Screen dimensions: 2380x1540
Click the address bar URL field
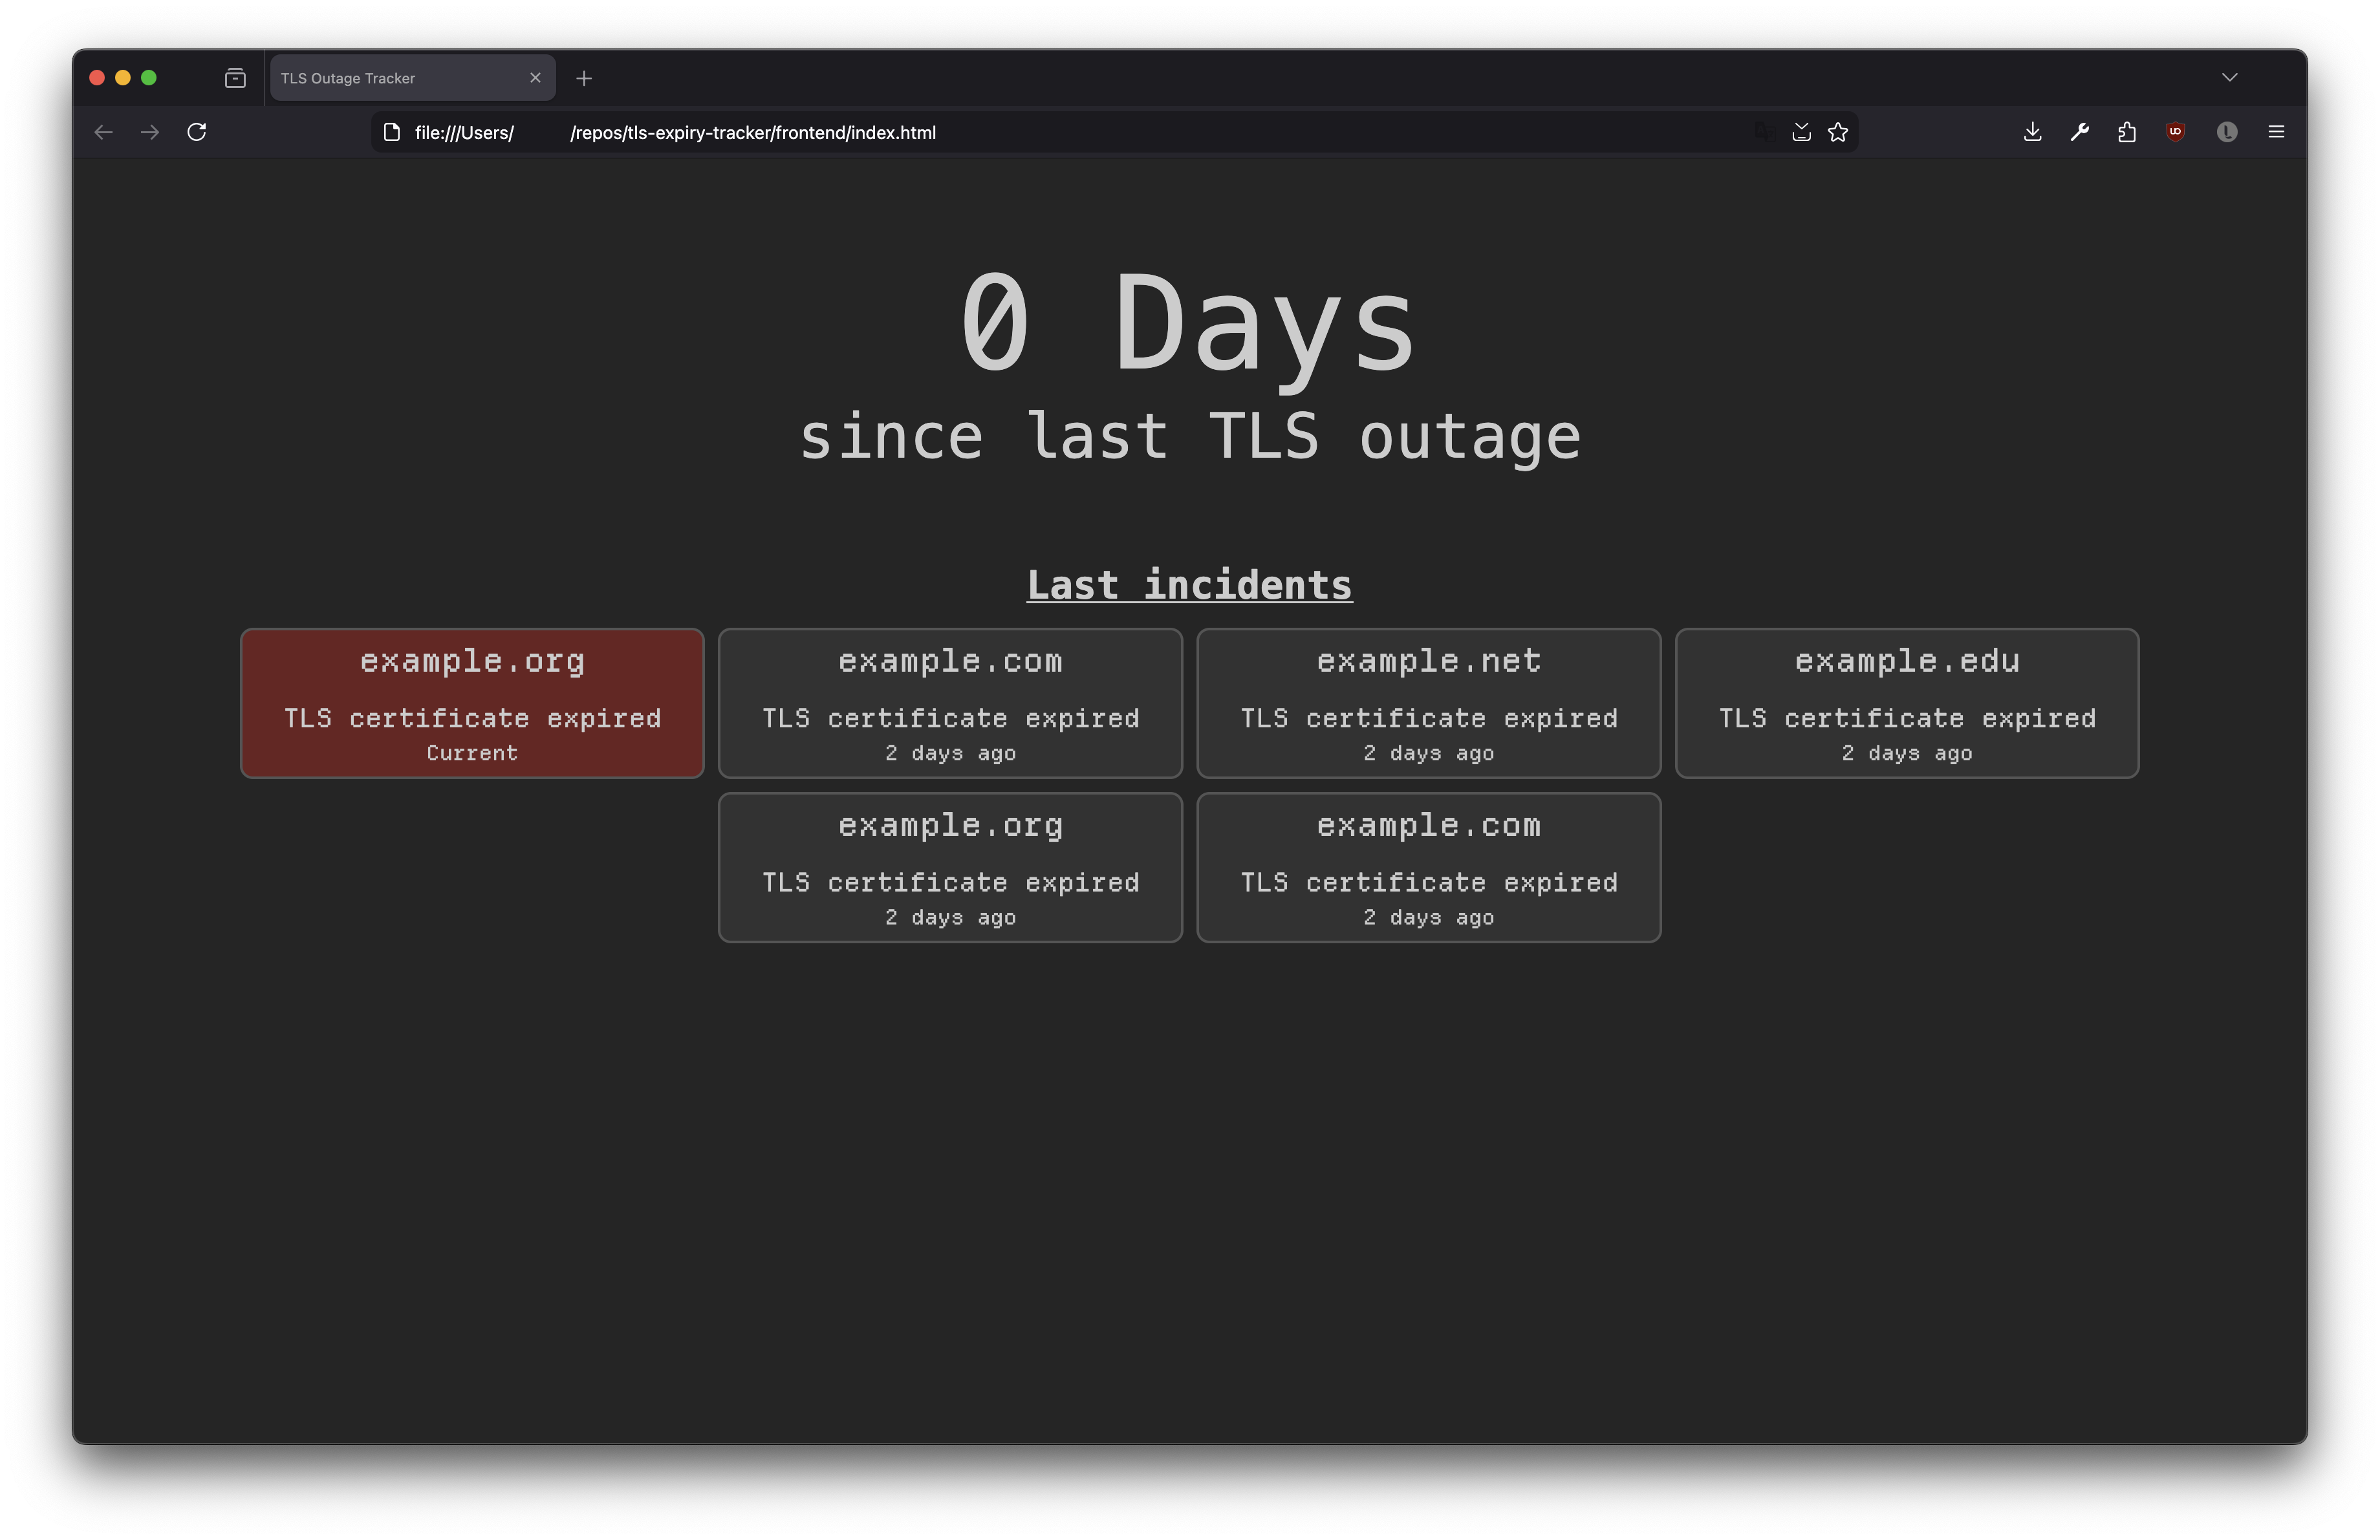1000,132
